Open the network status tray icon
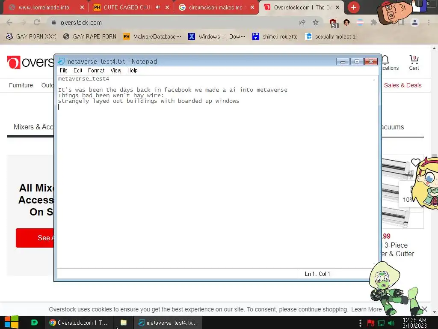This screenshot has height=329, width=438. tap(381, 323)
